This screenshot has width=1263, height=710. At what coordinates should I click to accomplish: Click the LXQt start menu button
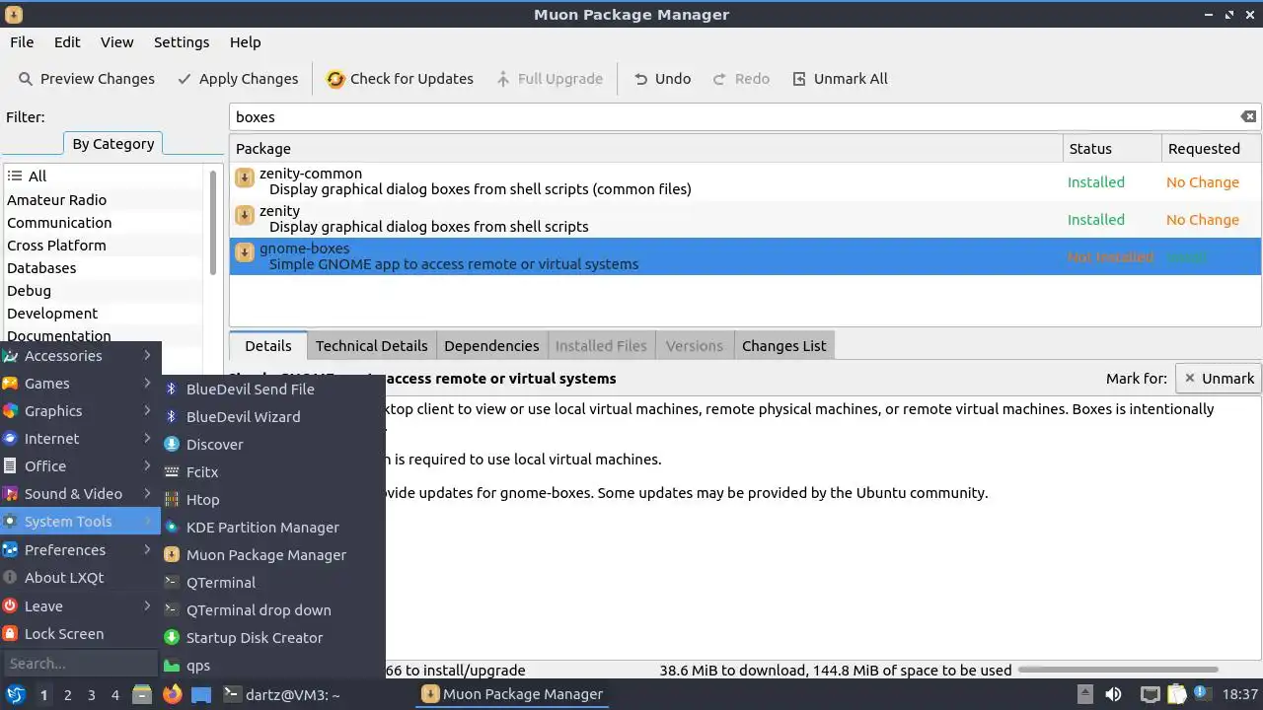coord(15,695)
